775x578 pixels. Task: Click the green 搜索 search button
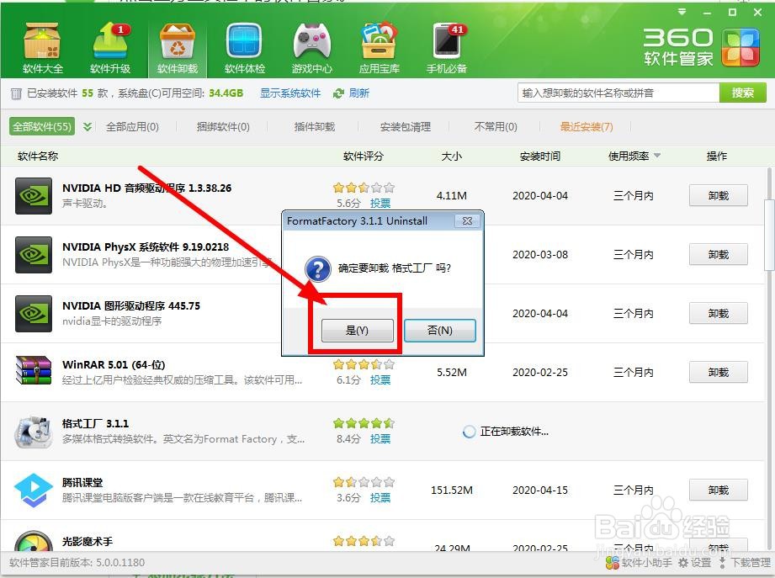click(742, 93)
